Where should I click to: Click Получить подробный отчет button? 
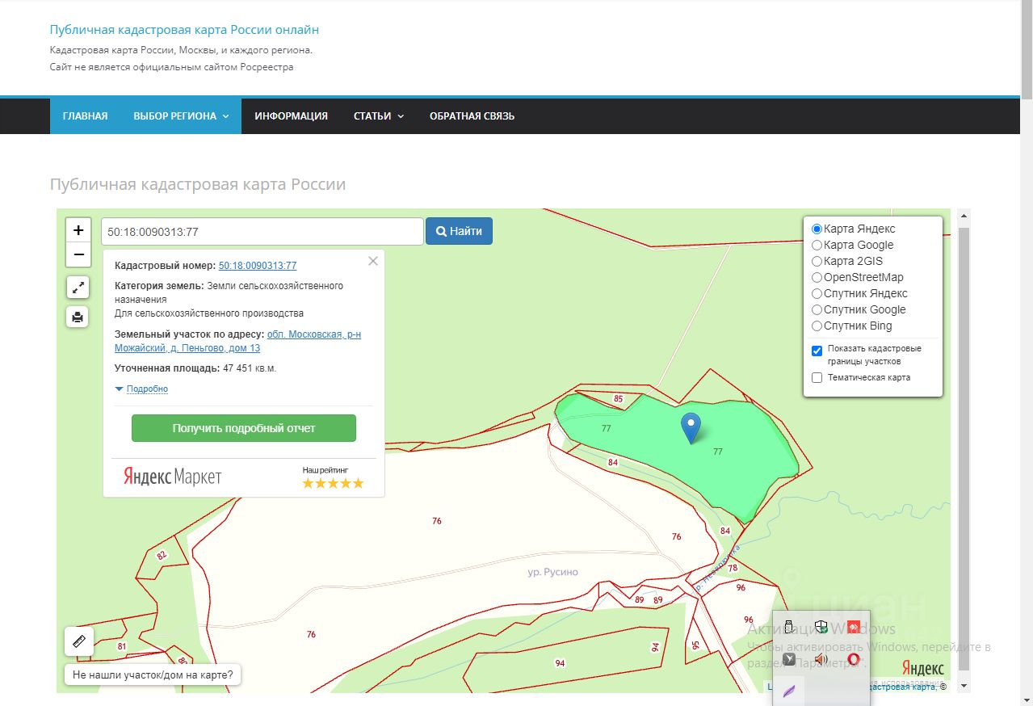point(244,428)
